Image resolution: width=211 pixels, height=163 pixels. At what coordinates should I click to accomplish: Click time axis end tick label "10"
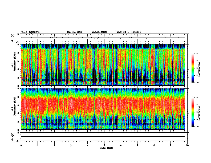point(187,145)
